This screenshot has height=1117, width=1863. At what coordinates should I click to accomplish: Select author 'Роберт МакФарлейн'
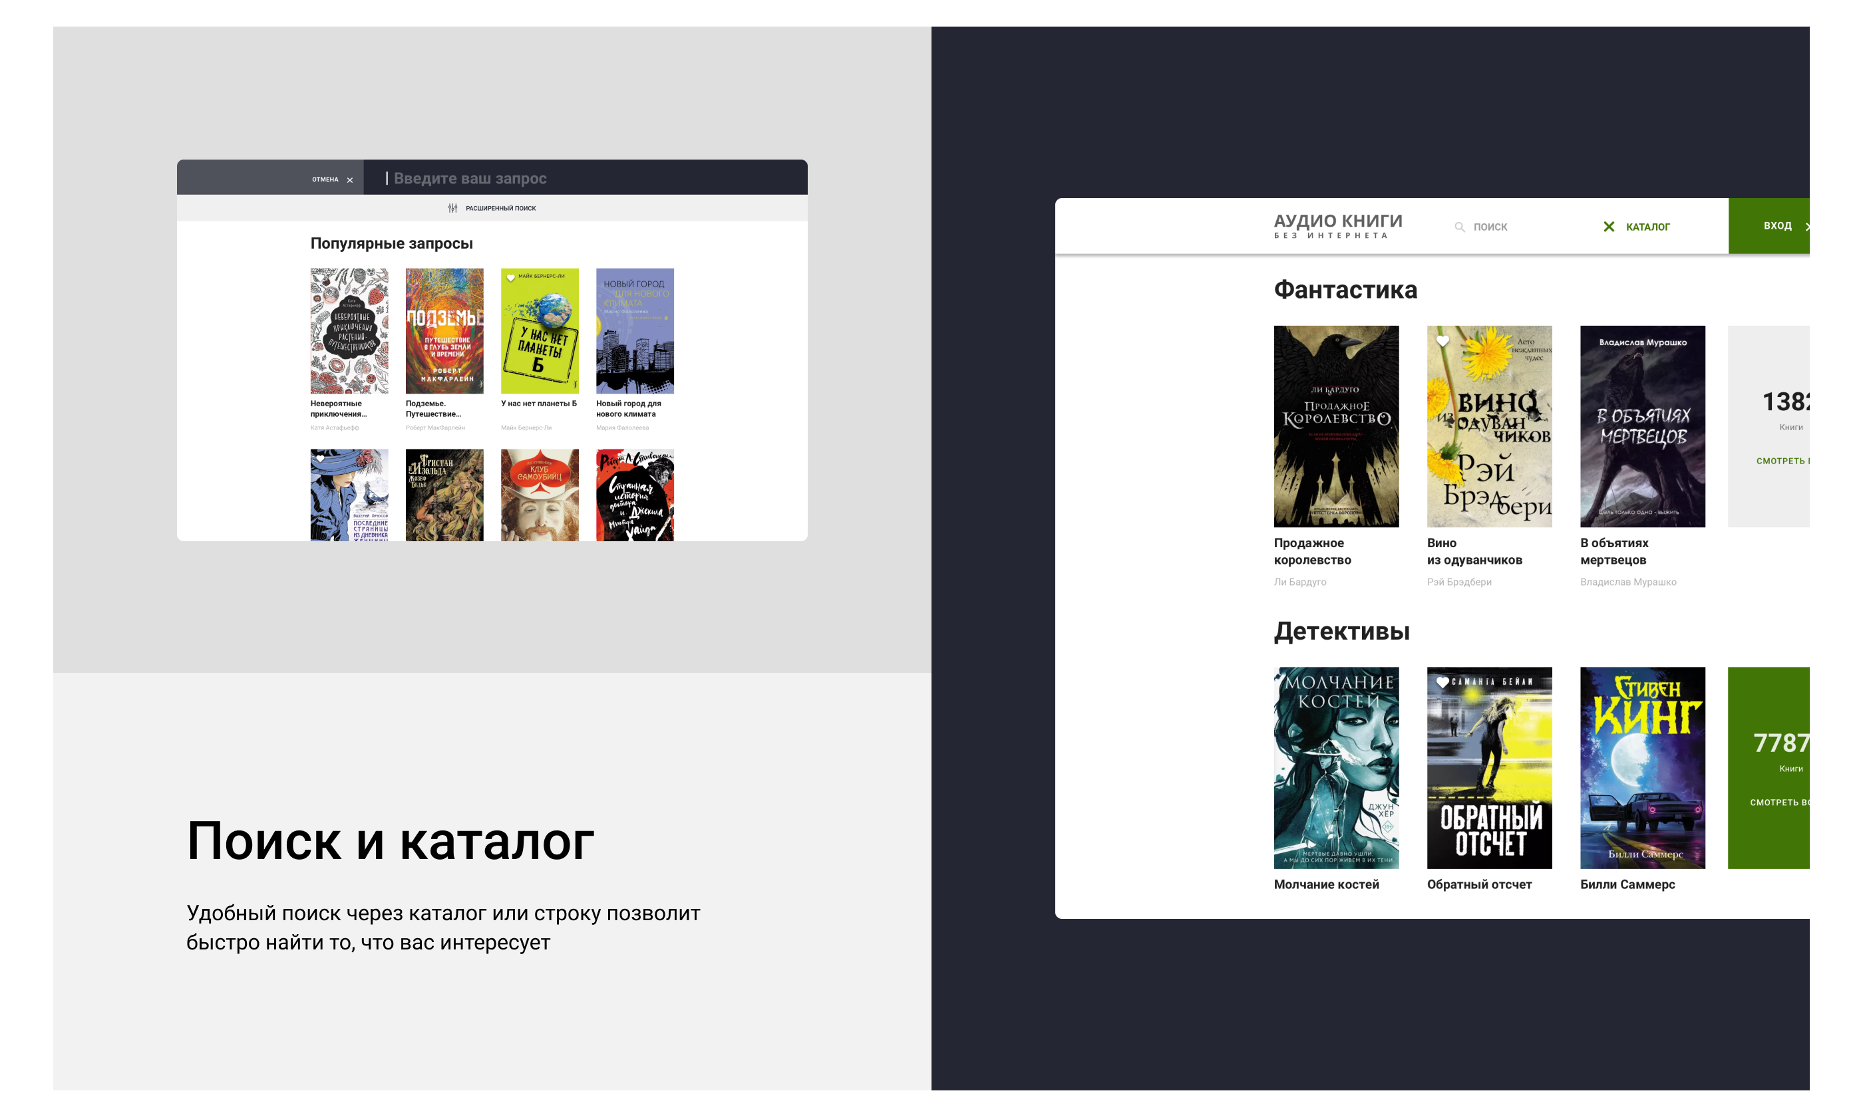coord(435,428)
